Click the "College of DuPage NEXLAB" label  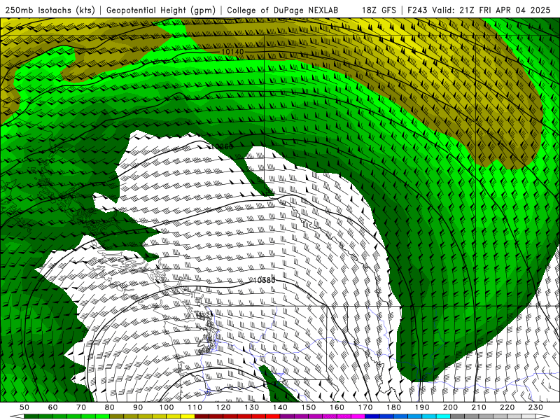[x=283, y=10]
